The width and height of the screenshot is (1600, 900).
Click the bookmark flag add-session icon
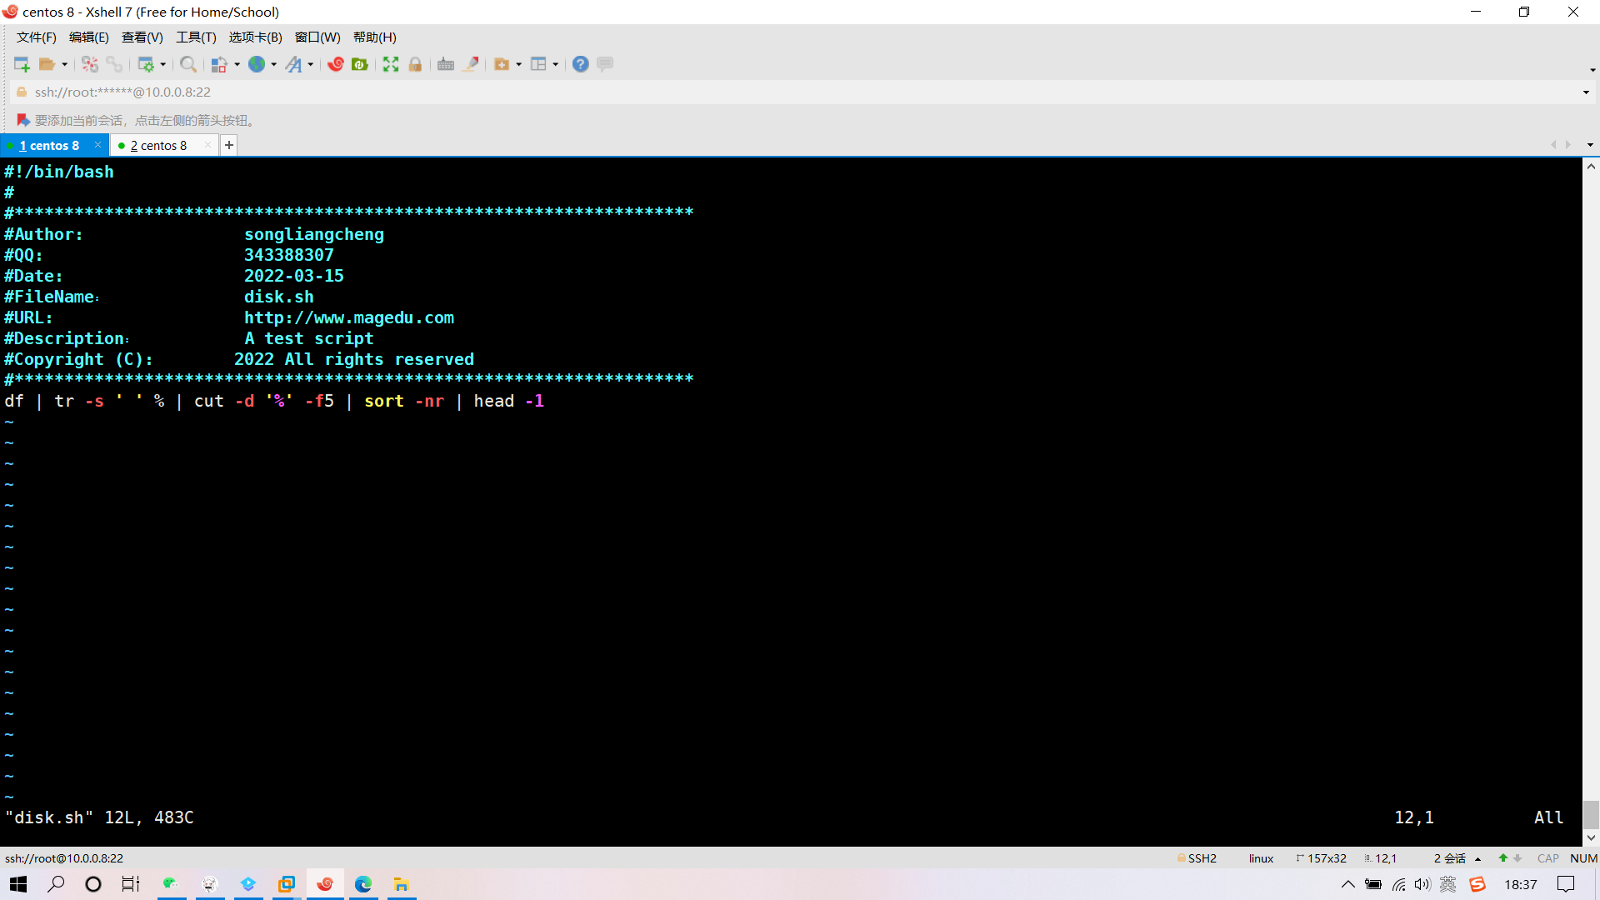(23, 121)
